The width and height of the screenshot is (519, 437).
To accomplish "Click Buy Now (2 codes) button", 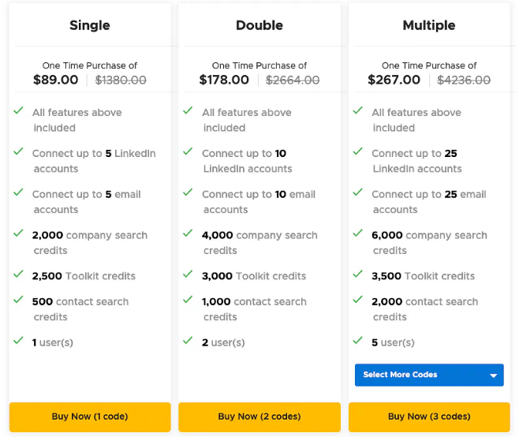I will click(259, 416).
